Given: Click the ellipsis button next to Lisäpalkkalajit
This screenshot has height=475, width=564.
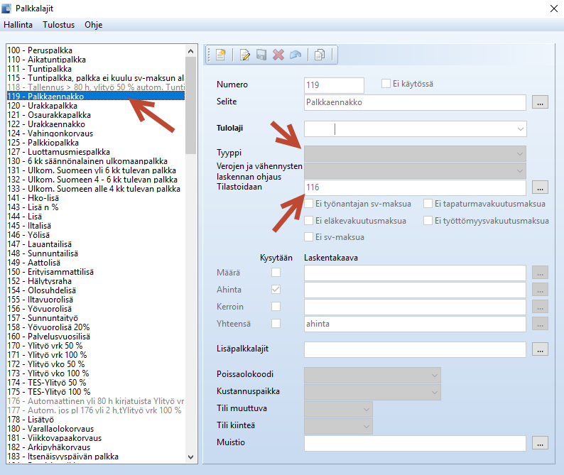Looking at the screenshot, I should (540, 349).
